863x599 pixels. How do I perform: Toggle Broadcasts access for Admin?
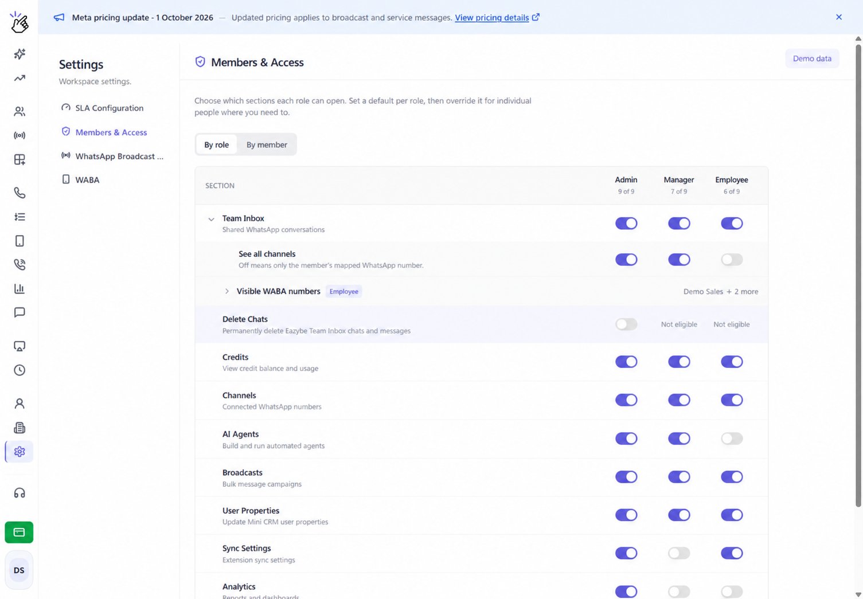626,477
